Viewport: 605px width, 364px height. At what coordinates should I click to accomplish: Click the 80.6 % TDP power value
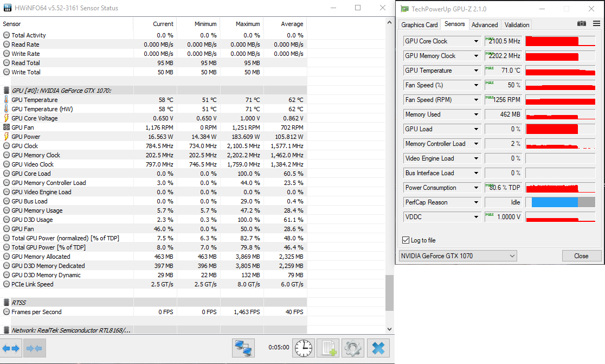[x=504, y=188]
